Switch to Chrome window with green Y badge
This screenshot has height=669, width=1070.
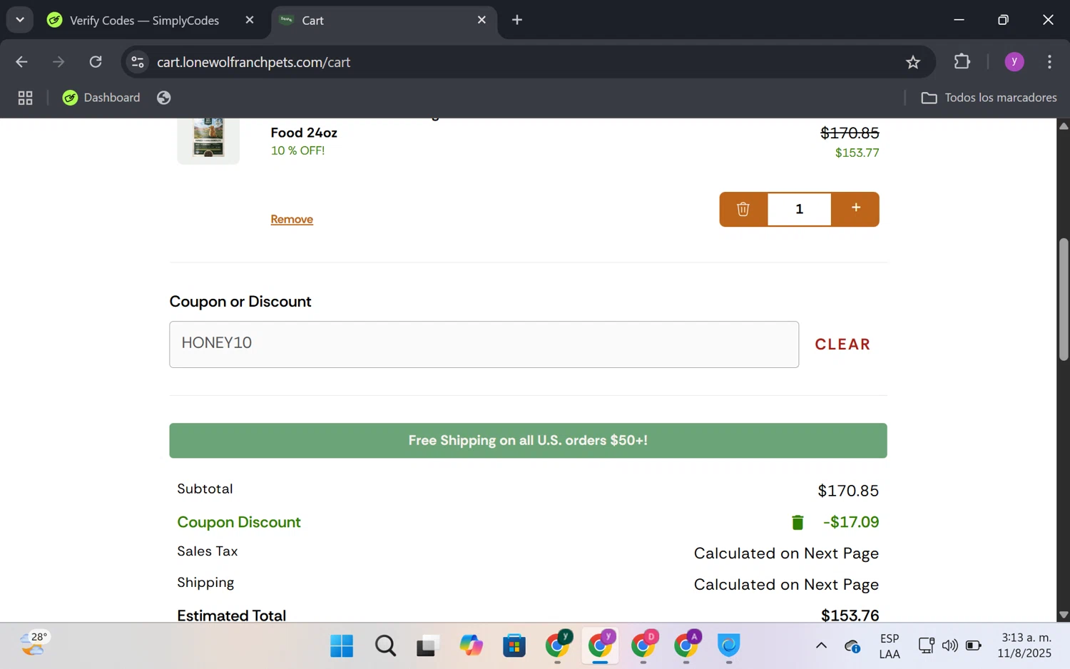point(558,645)
